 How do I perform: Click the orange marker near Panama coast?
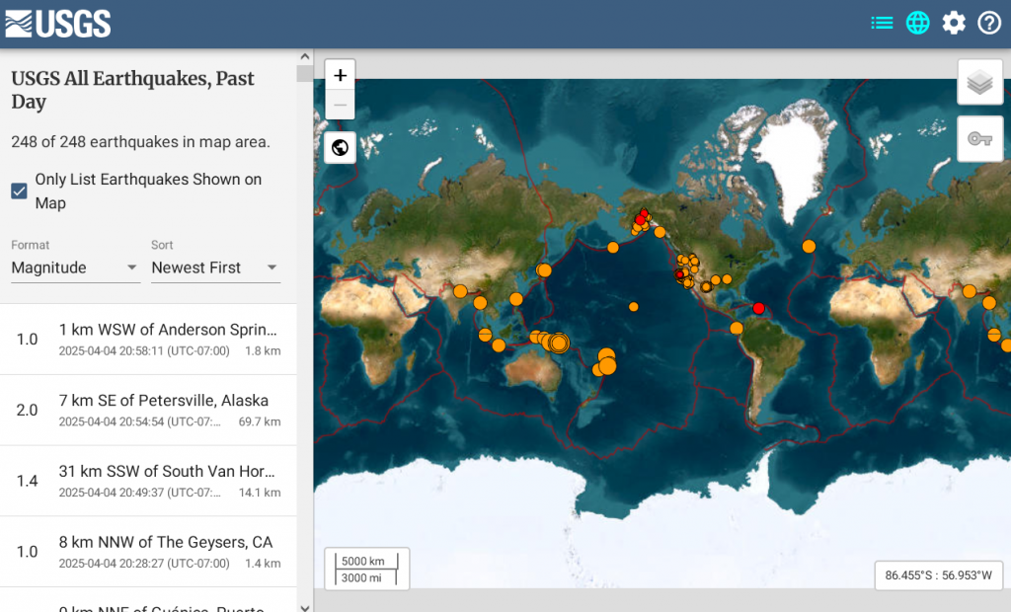737,329
